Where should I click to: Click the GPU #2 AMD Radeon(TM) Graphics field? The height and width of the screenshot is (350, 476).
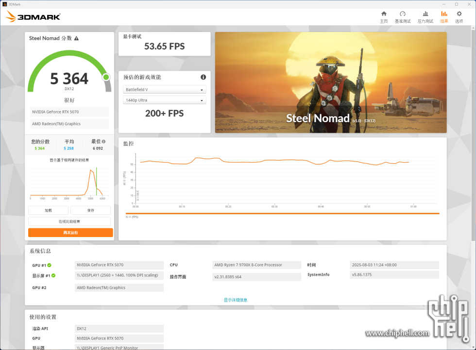(119, 287)
